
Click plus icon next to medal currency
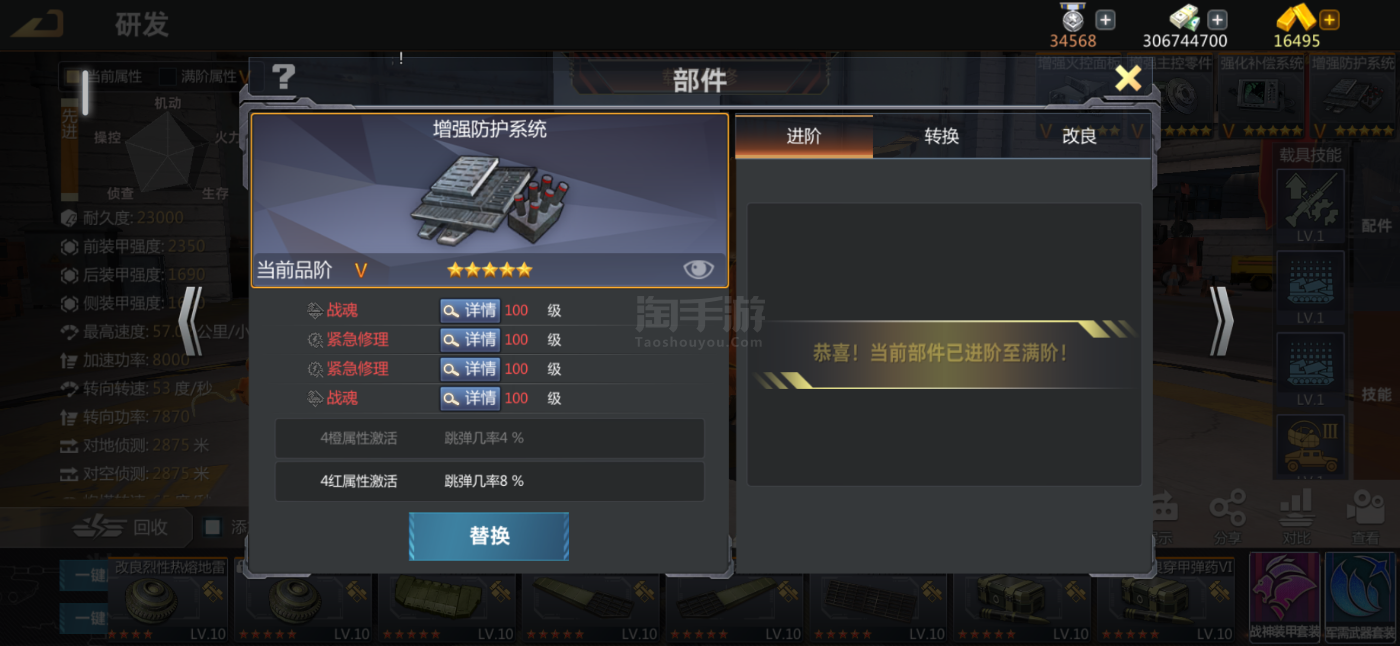click(1105, 20)
